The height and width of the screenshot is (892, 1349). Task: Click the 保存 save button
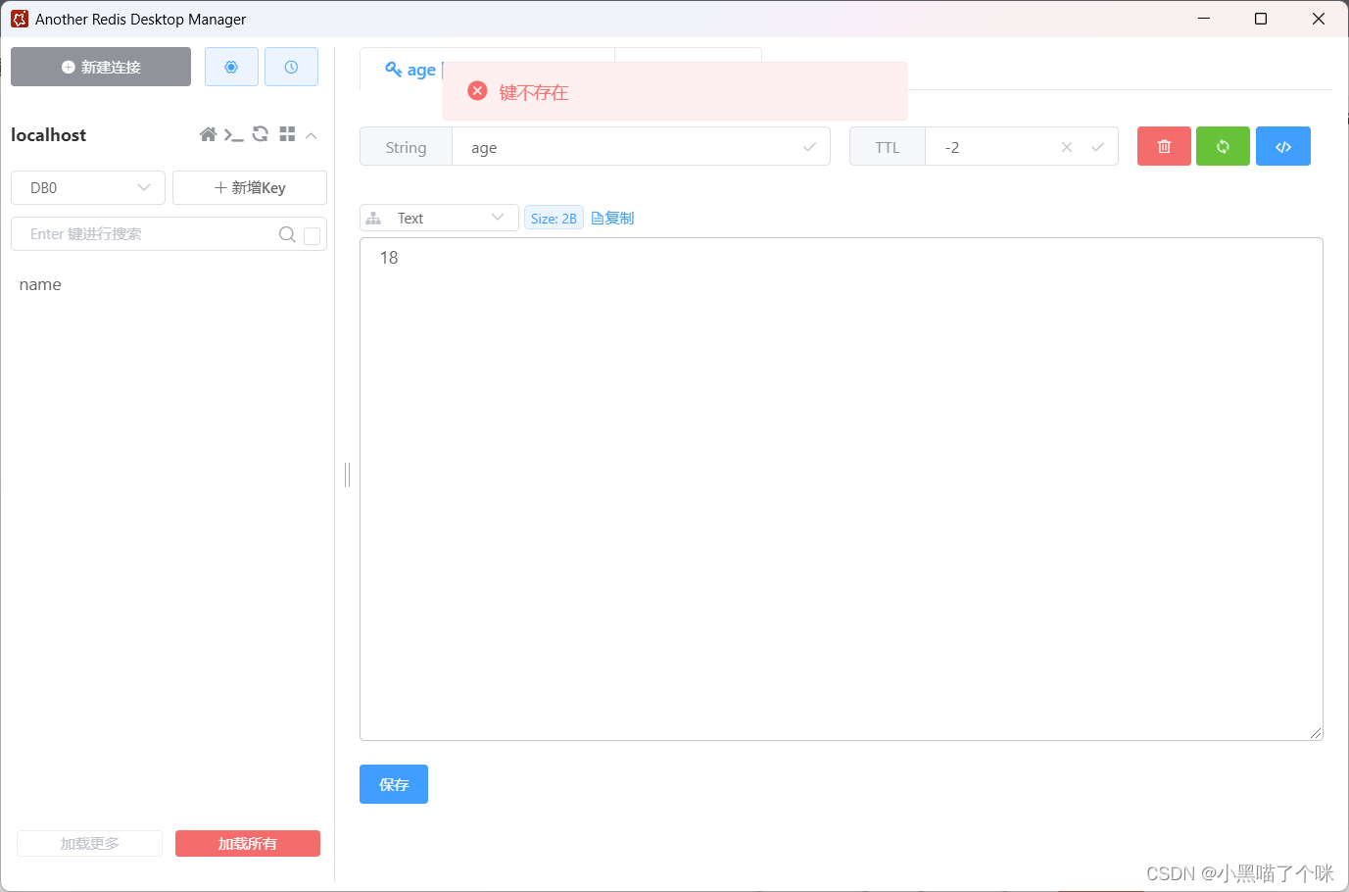[393, 784]
